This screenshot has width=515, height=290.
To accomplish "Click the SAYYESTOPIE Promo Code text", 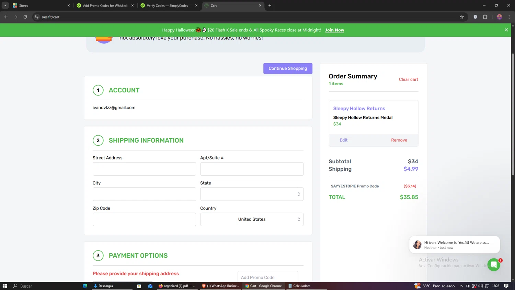I will point(355,186).
